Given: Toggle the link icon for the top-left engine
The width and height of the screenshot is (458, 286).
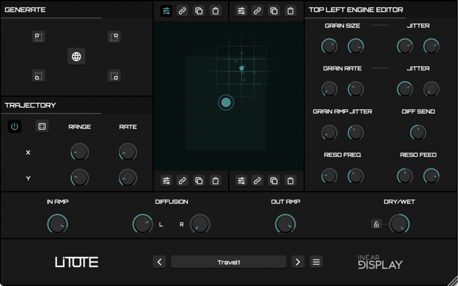Looking at the screenshot, I should pyautogui.click(x=182, y=11).
